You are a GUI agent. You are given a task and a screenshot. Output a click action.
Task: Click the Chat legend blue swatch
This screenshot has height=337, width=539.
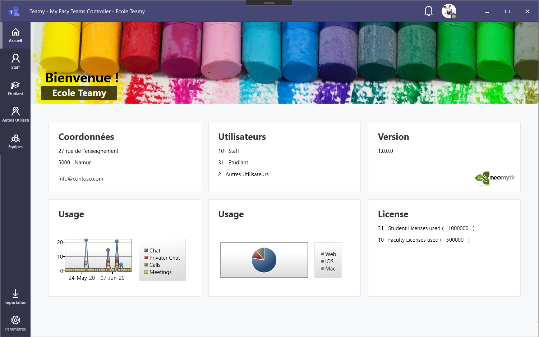coord(146,250)
